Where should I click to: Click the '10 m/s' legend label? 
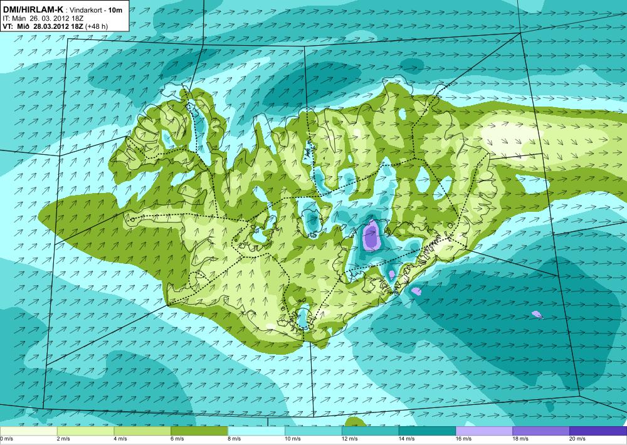pyautogui.click(x=293, y=439)
